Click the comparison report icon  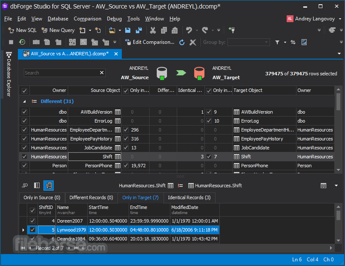304,42
